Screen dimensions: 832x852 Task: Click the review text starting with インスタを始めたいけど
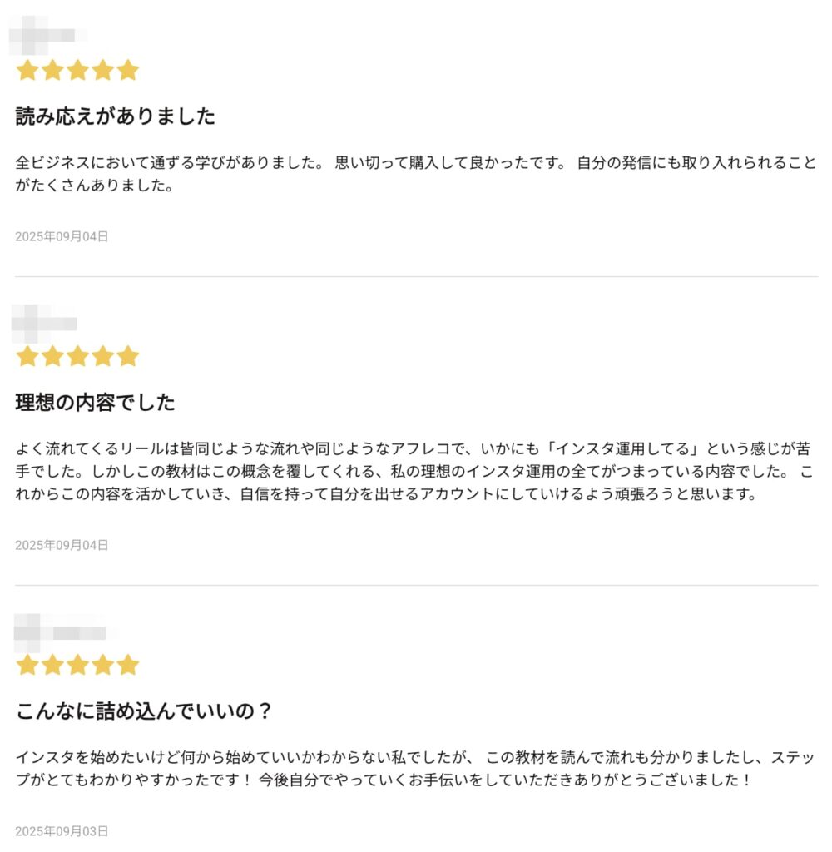(415, 768)
